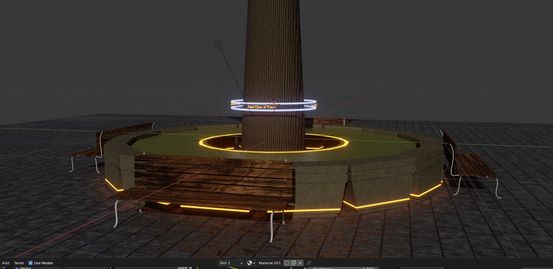Open the Slot 1 material slot dropdown
Screen dimensions: 553x269
(231, 263)
